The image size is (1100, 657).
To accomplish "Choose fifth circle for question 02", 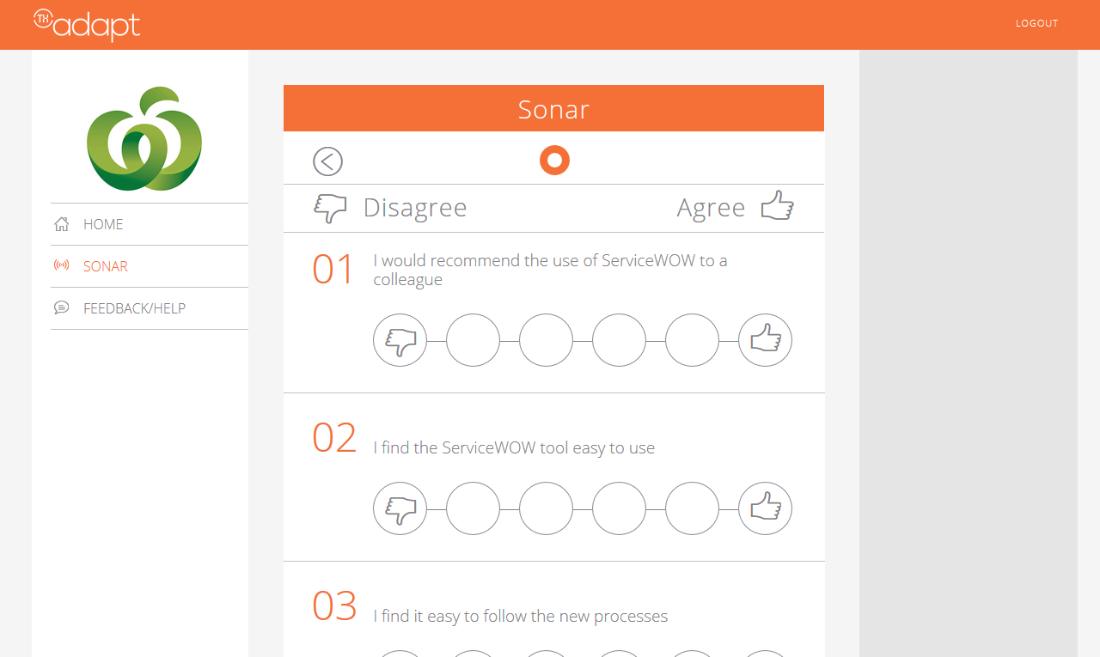I will point(692,508).
